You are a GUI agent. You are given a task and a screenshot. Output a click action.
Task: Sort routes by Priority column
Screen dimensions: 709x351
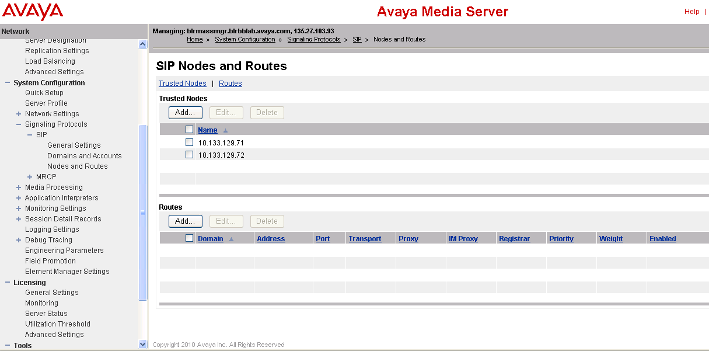coord(561,239)
